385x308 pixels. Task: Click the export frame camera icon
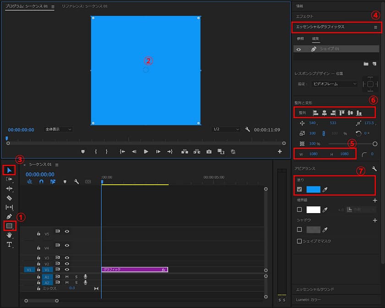209,151
